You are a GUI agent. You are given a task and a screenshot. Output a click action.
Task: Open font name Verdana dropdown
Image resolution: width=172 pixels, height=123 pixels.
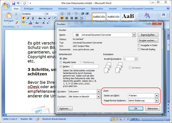[x=44, y=14]
